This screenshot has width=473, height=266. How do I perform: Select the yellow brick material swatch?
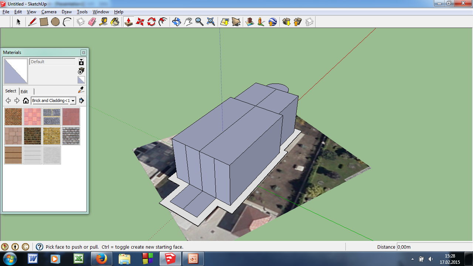[x=52, y=136]
